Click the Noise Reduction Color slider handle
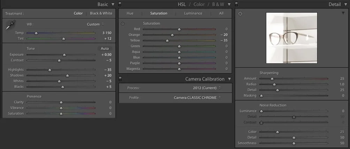The height and width of the screenshot is (149, 350). (277, 132)
